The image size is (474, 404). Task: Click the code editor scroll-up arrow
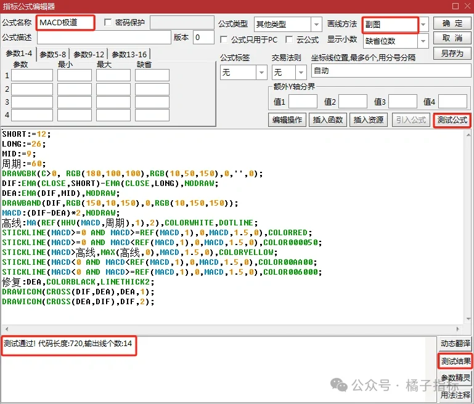pos(468,134)
